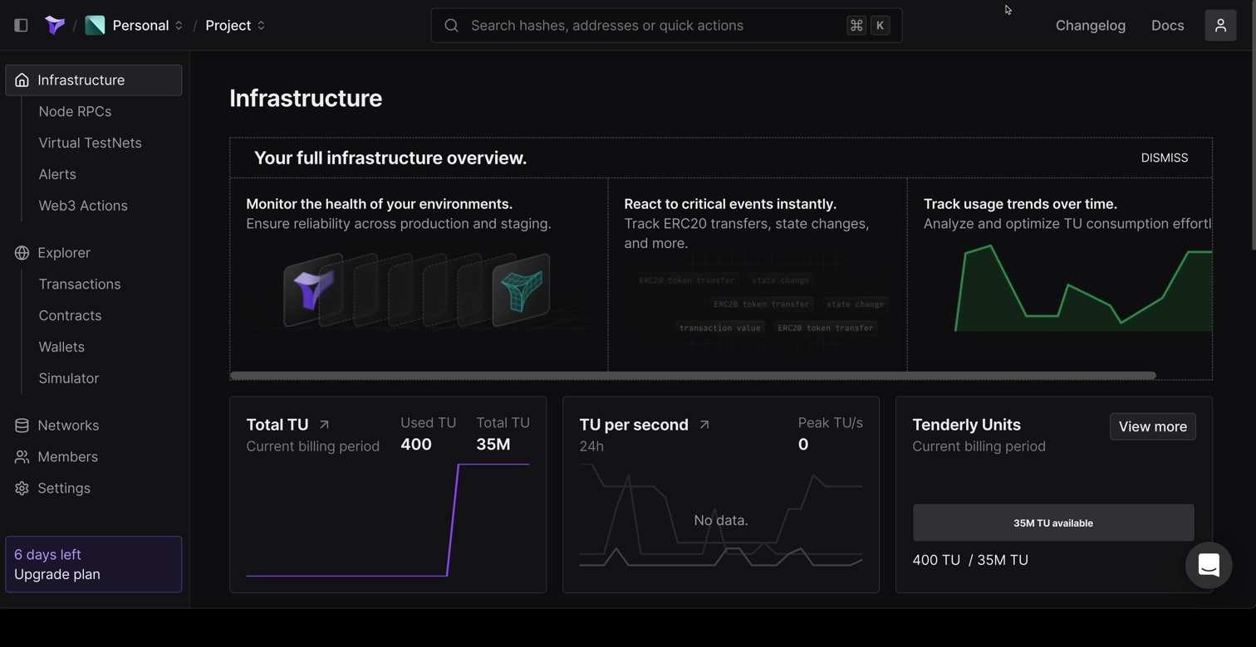Image resolution: width=1256 pixels, height=647 pixels.
Task: Select Node RPCs in sidebar
Action: point(75,111)
